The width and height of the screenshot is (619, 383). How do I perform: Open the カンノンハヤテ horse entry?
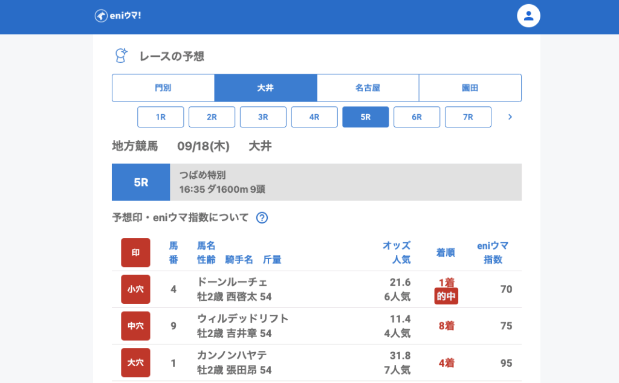click(x=232, y=355)
